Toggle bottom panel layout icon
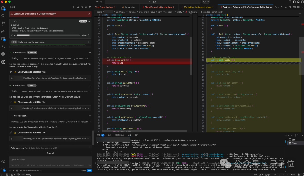 (298, 2)
